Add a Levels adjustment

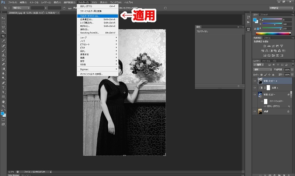tap(269, 46)
